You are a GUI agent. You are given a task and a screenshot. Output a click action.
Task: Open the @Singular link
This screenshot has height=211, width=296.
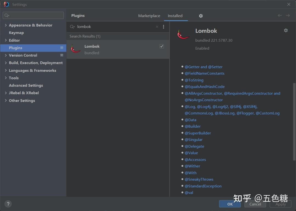click(193, 140)
